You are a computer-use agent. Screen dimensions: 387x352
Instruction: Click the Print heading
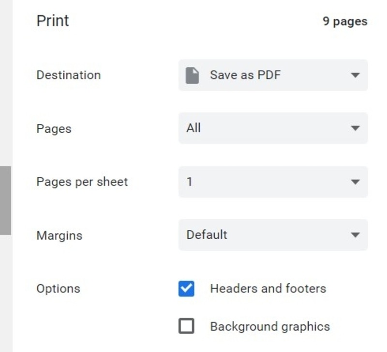click(x=52, y=21)
